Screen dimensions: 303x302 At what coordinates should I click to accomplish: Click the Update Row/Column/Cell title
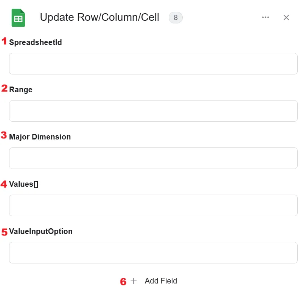click(x=99, y=17)
